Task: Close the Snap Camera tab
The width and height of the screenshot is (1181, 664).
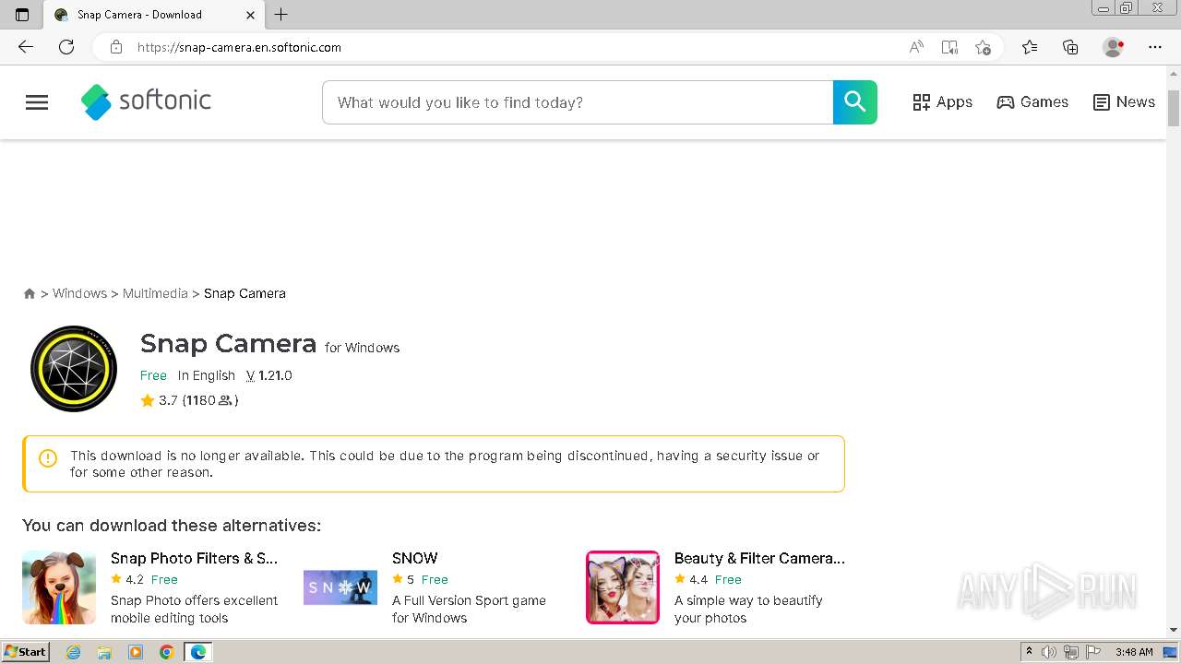Action: (251, 15)
